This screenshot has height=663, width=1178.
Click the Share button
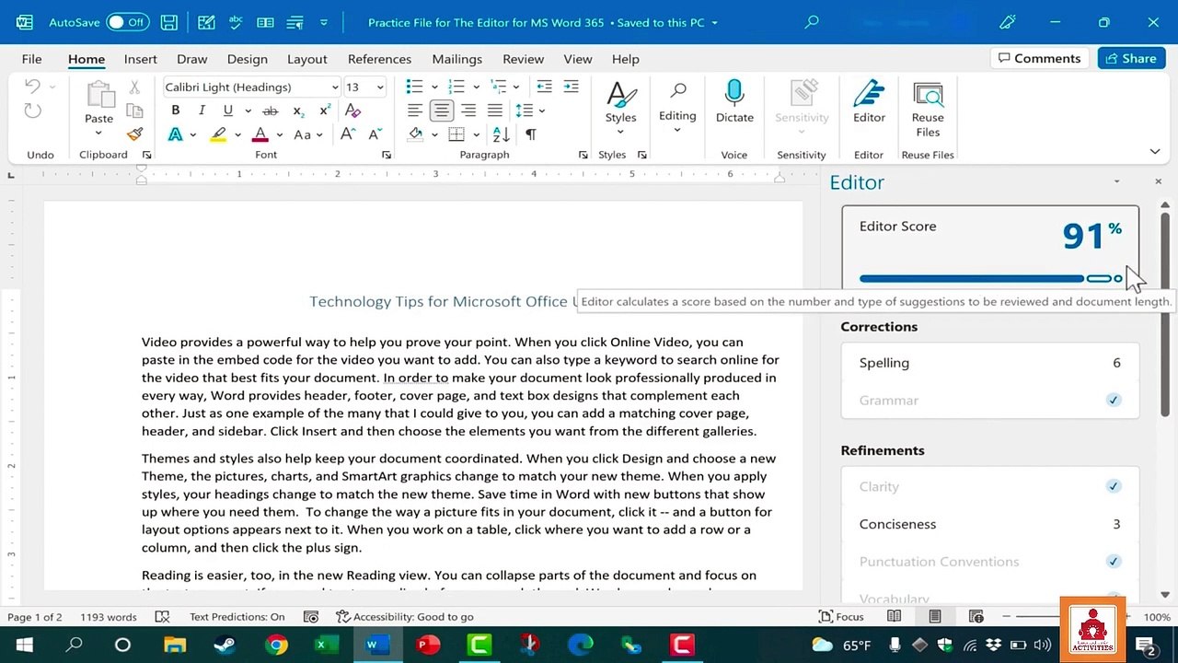pyautogui.click(x=1131, y=58)
